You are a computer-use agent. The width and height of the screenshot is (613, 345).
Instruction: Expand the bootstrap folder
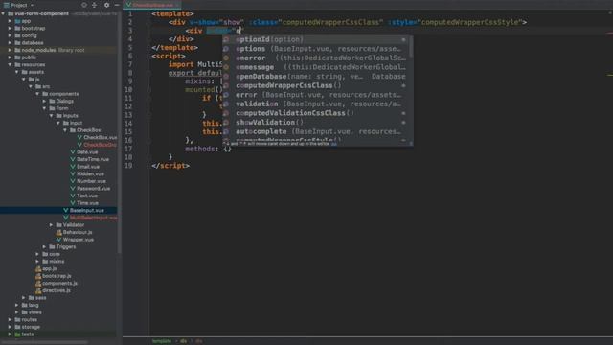(11, 28)
